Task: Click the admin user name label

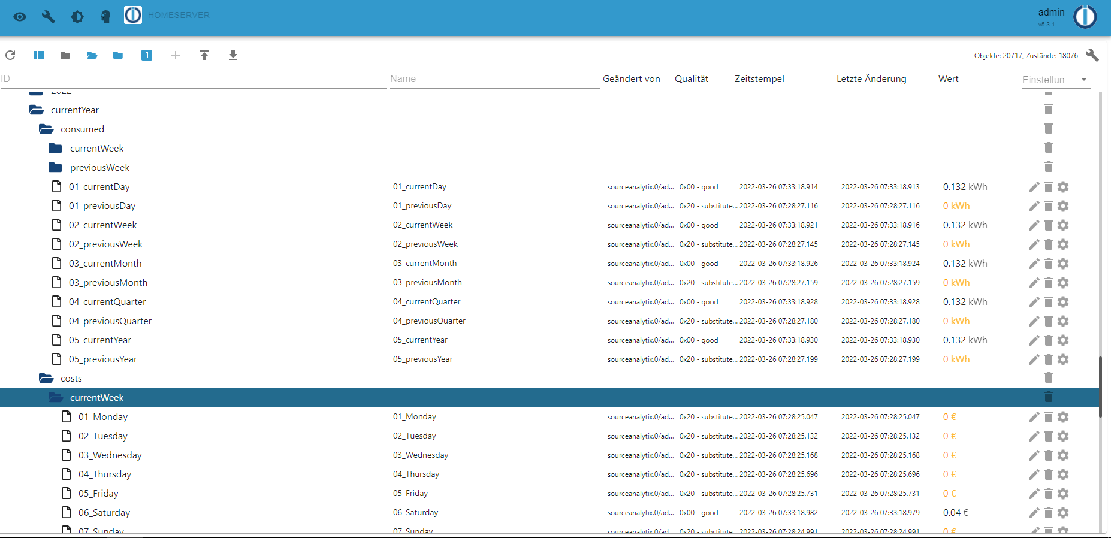Action: tap(1051, 12)
